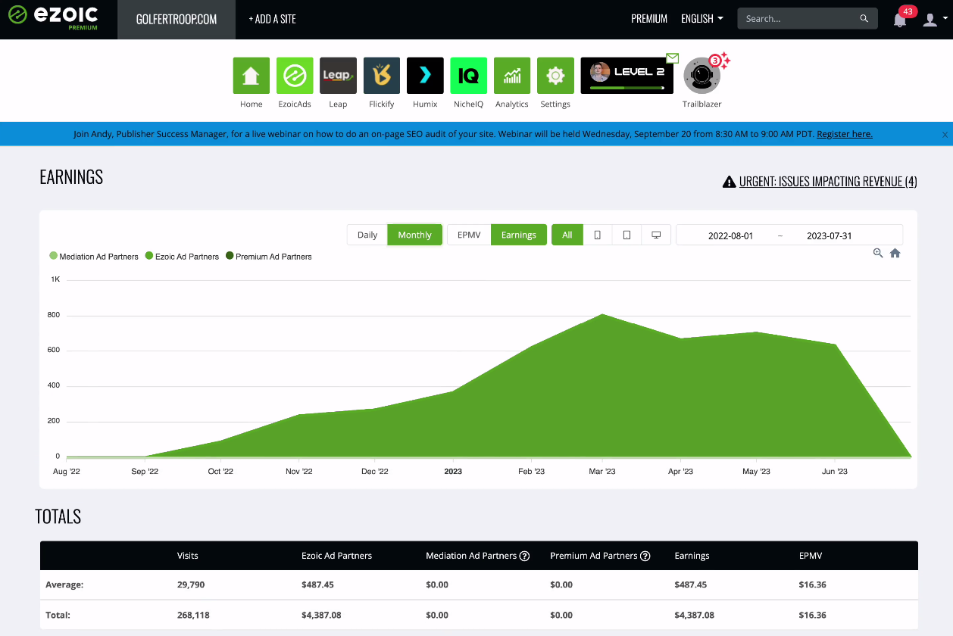This screenshot has height=636, width=953.
Task: Show help for Mediation Ad Partners
Action: pyautogui.click(x=524, y=556)
